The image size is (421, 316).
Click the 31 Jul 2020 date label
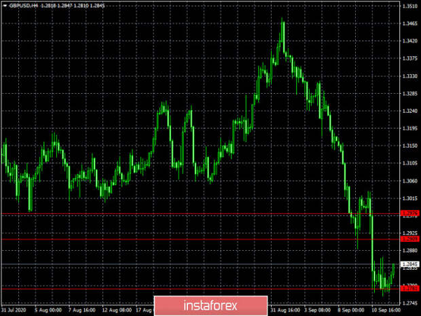[x=14, y=310]
